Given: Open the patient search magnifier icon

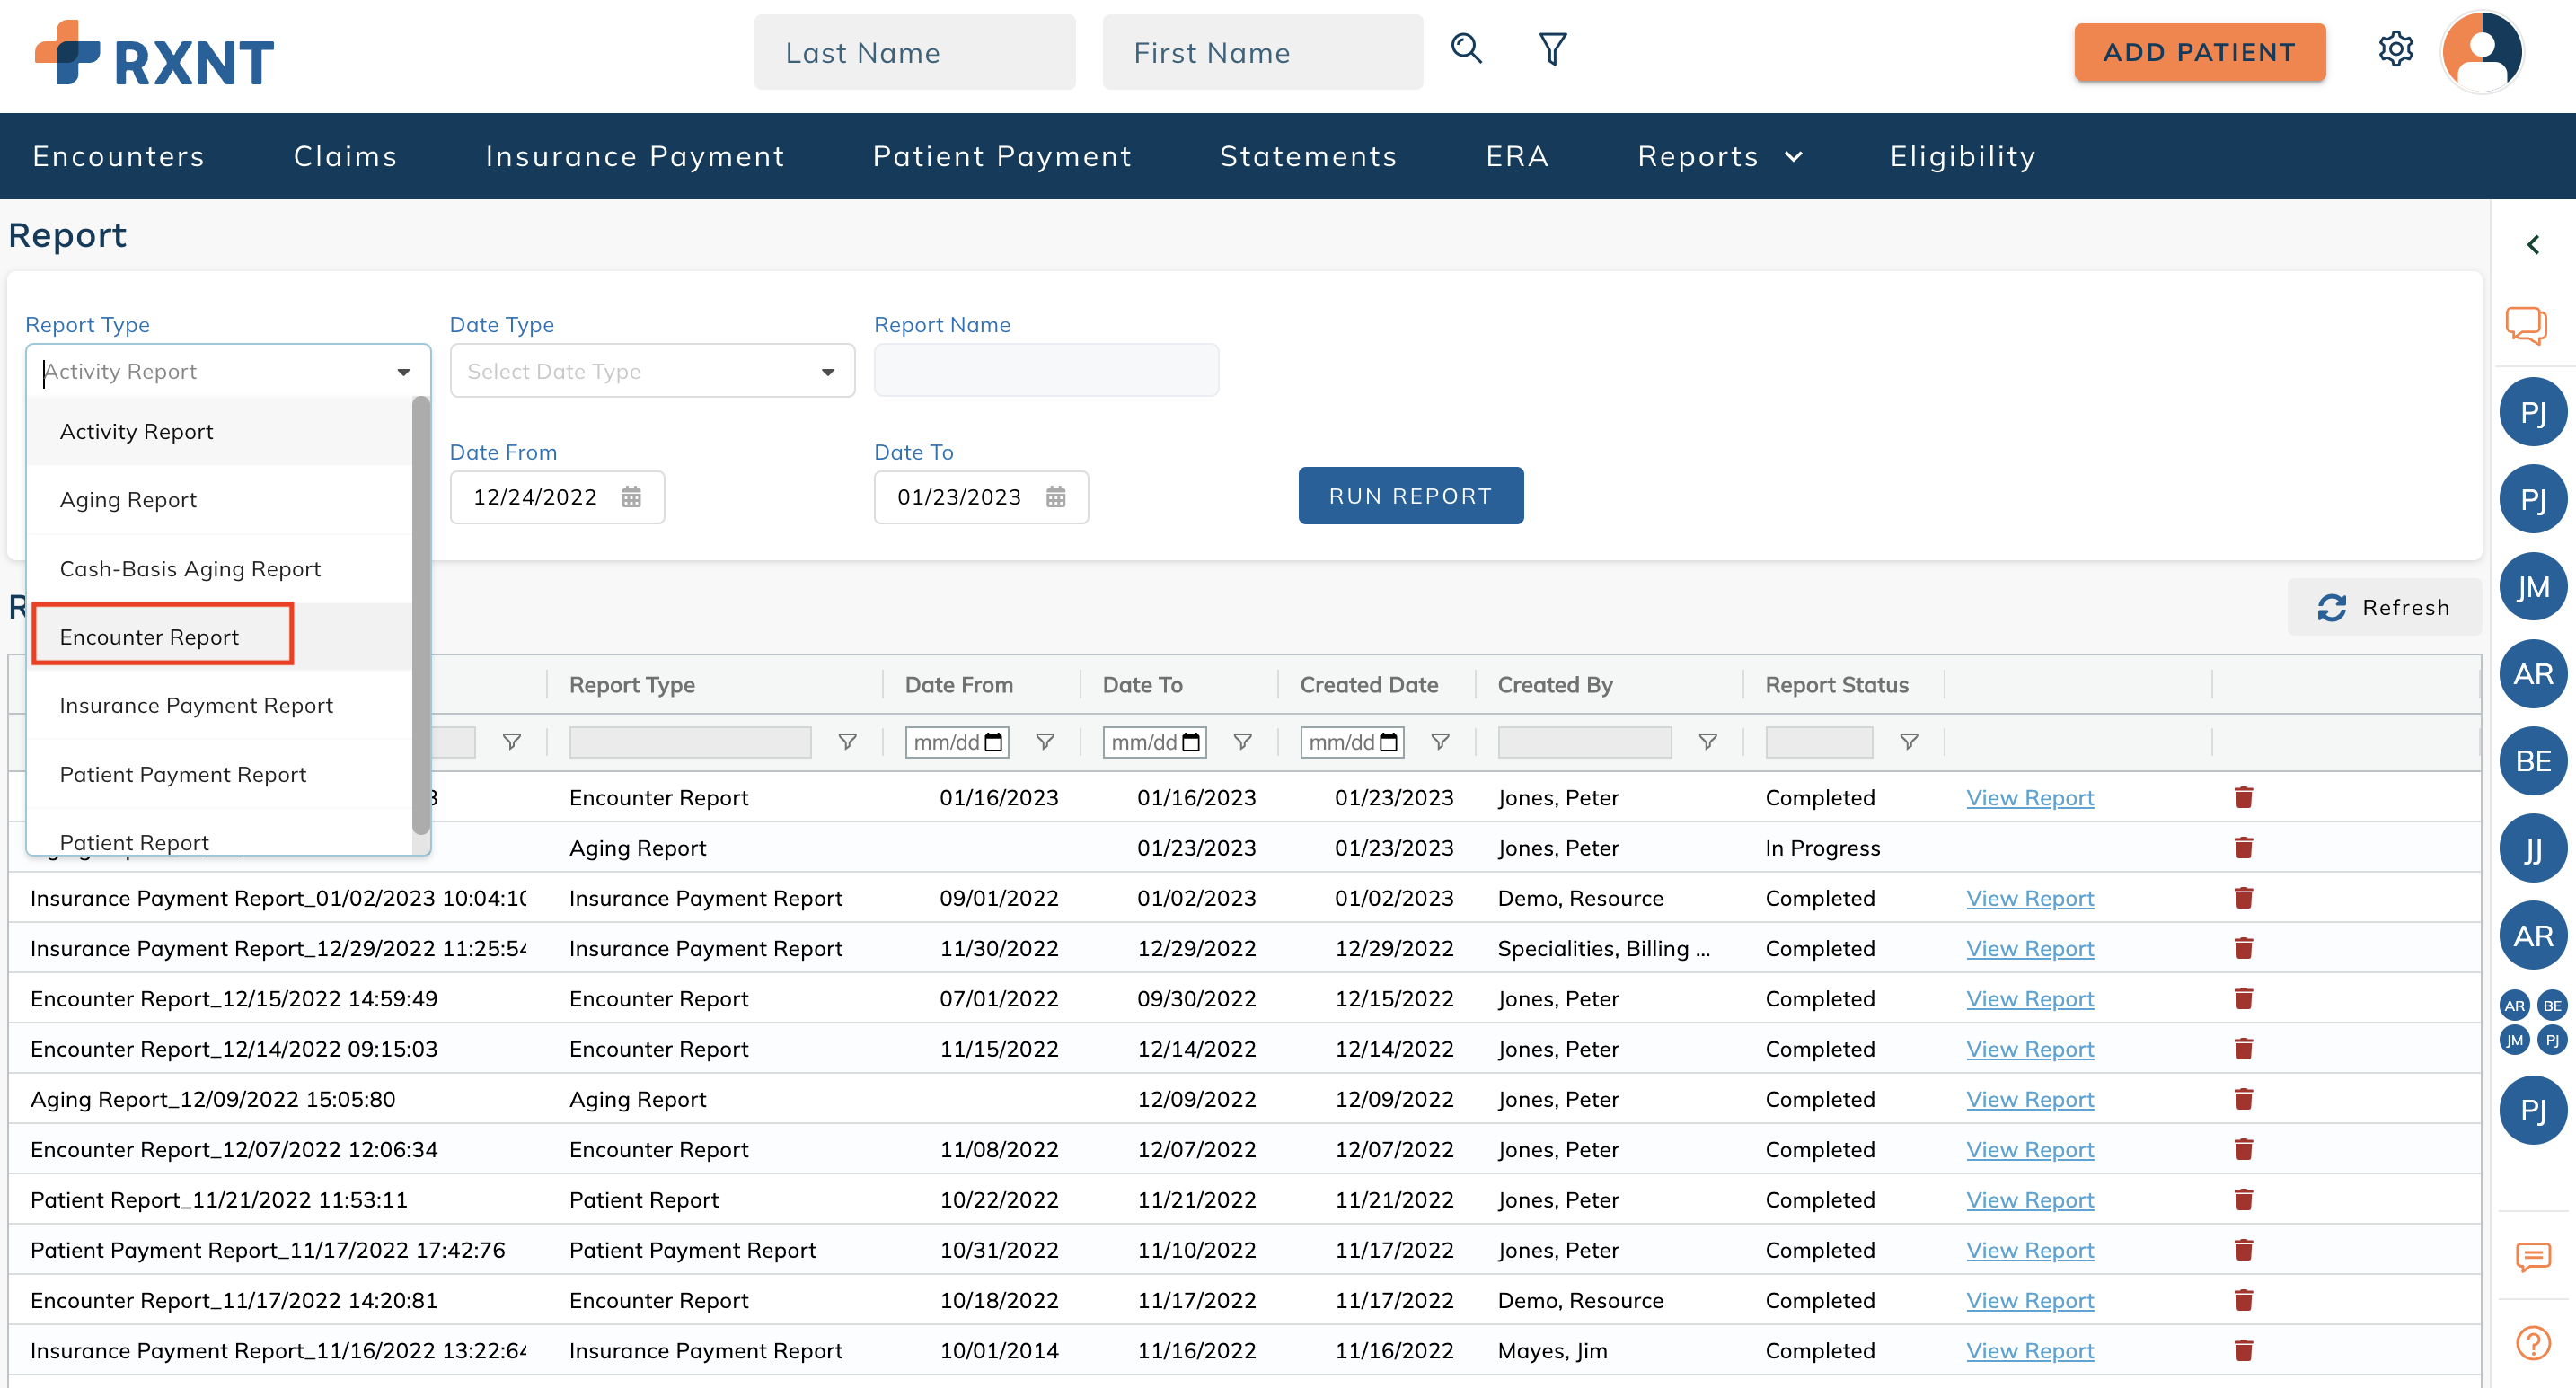Looking at the screenshot, I should point(1465,48).
